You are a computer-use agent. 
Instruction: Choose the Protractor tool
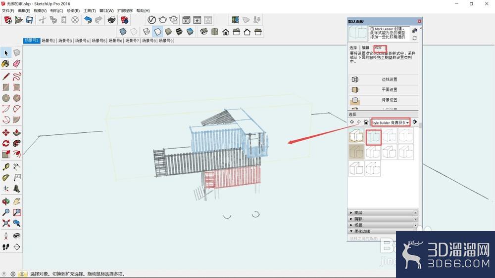pyautogui.click(x=6, y=178)
